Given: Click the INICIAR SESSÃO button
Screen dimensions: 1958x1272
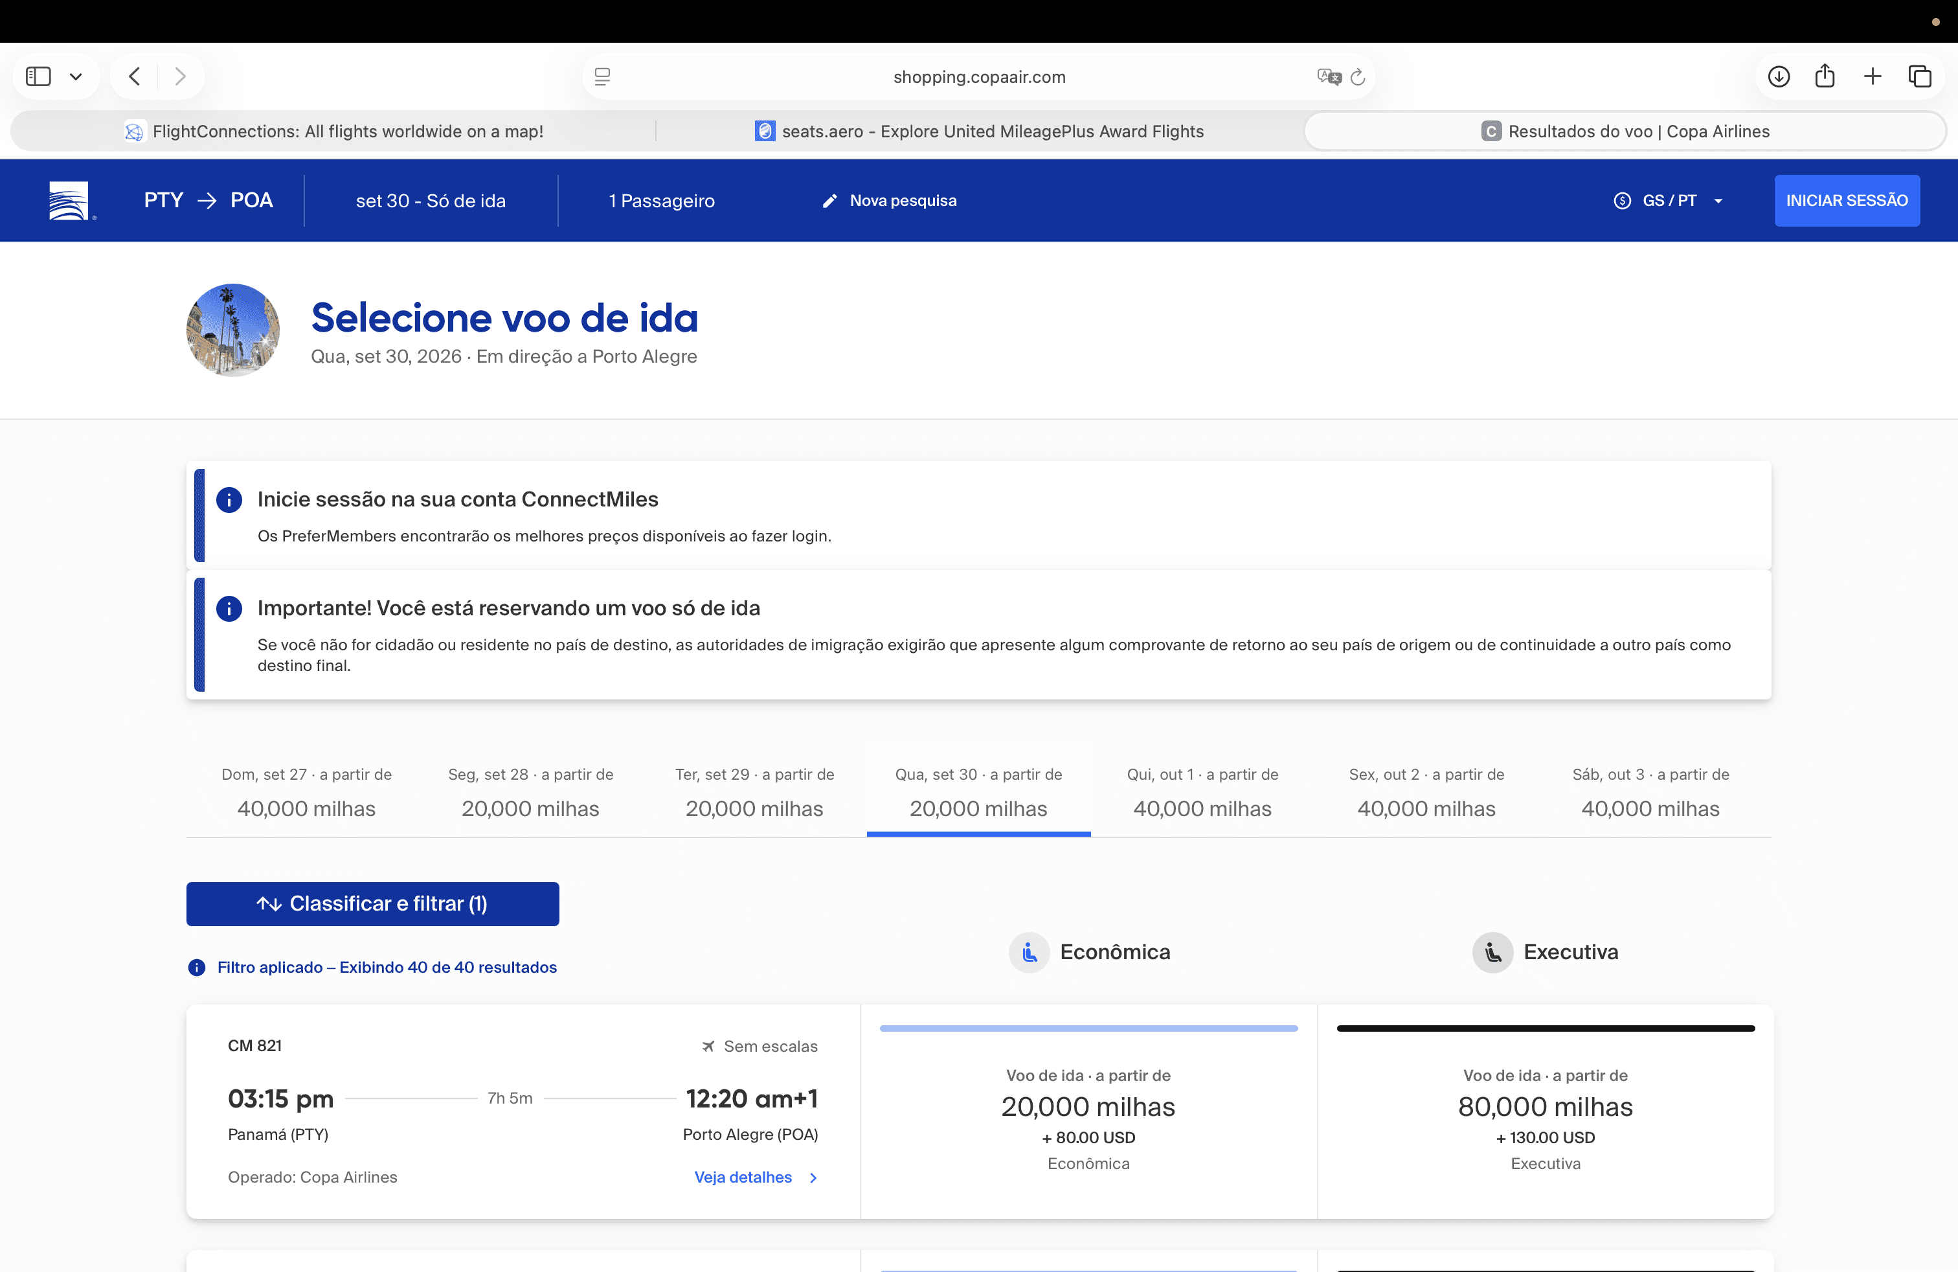Looking at the screenshot, I should click(x=1847, y=201).
